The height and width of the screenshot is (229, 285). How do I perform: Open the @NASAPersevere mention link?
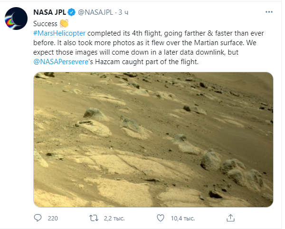(x=63, y=63)
